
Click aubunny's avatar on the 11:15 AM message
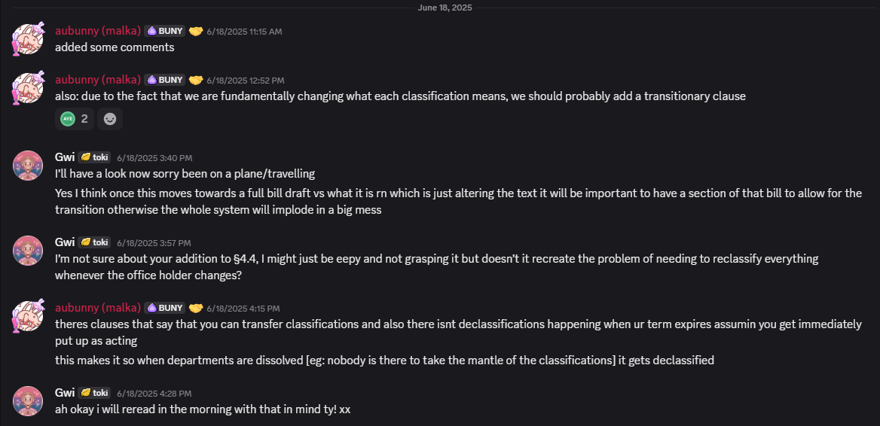[x=28, y=38]
